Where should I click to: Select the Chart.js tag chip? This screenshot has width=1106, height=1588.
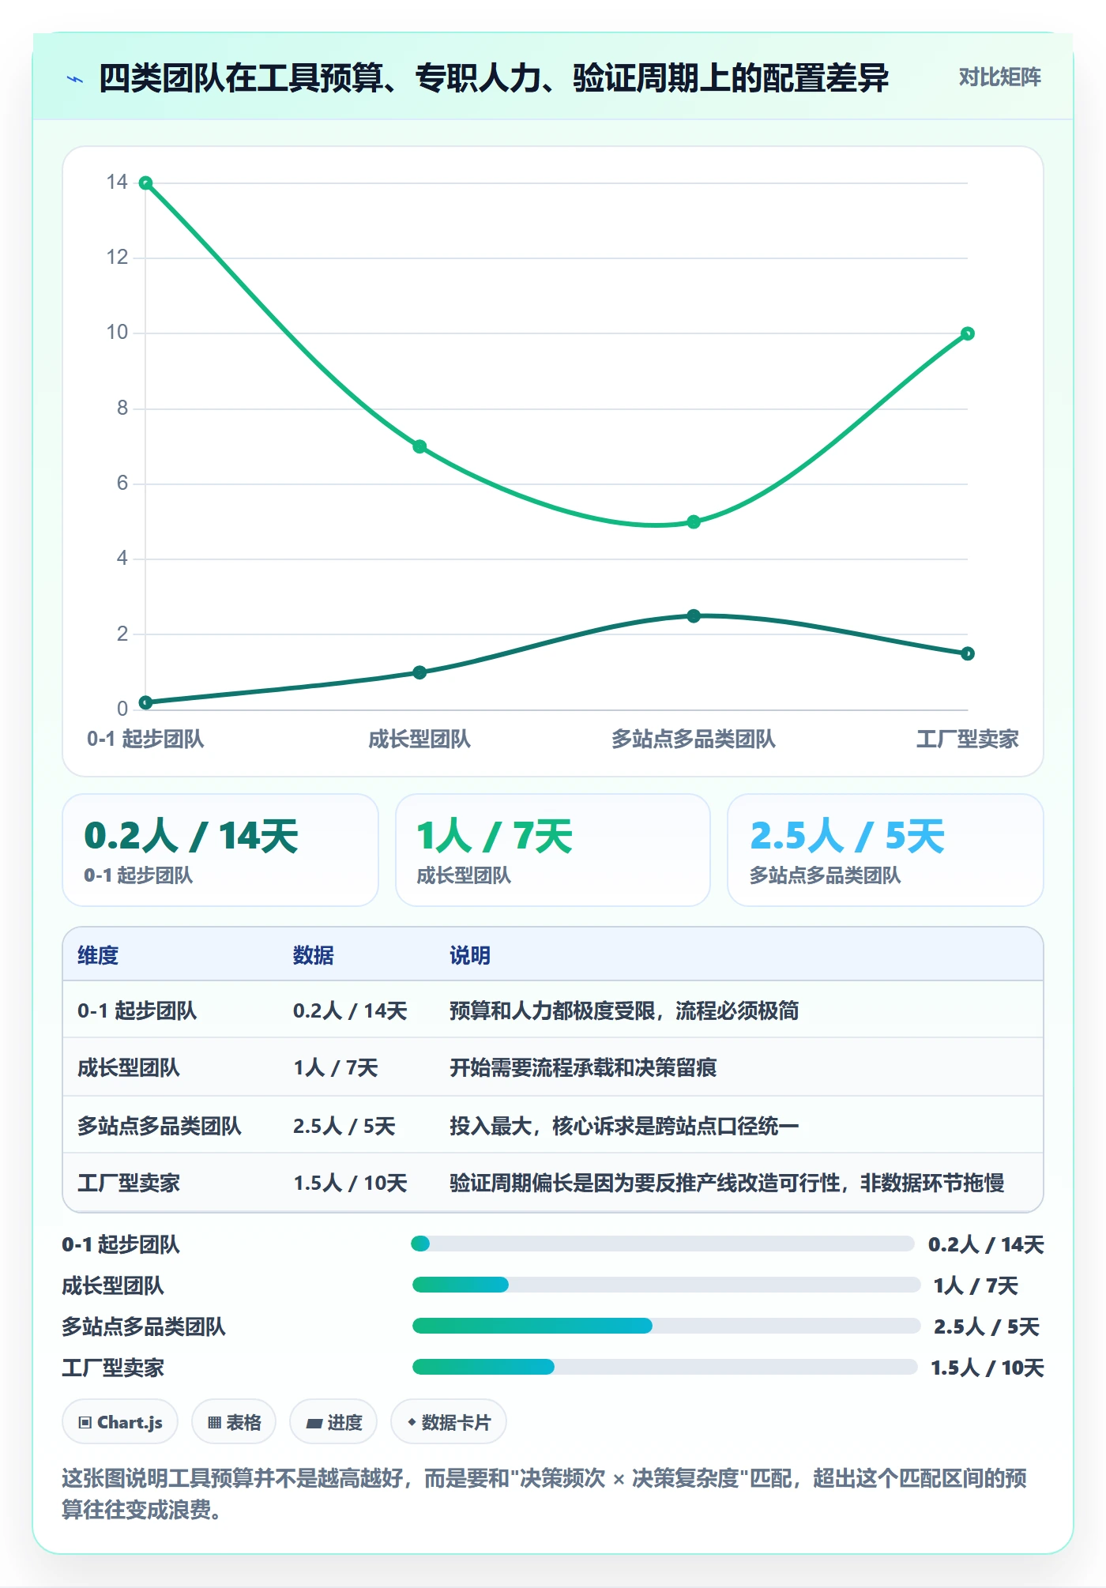pyautogui.click(x=120, y=1422)
